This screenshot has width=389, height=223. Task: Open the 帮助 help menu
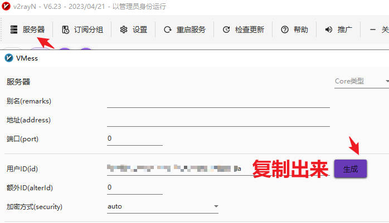tap(294, 29)
